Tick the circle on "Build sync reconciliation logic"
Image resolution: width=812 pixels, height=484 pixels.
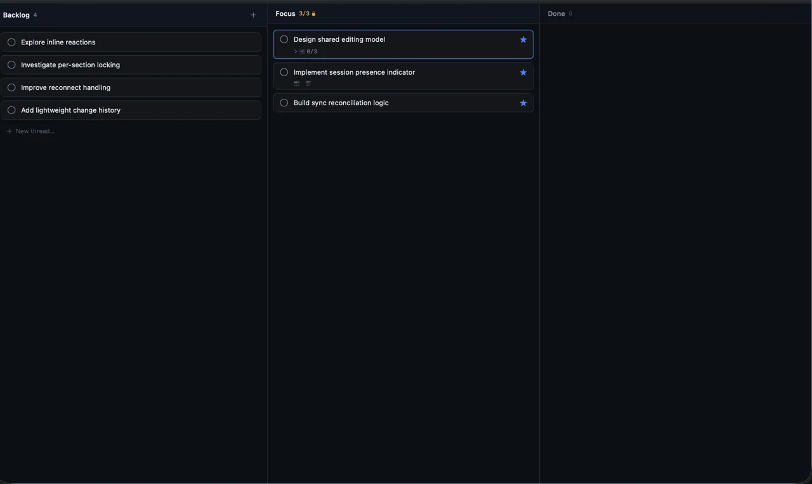tap(284, 103)
